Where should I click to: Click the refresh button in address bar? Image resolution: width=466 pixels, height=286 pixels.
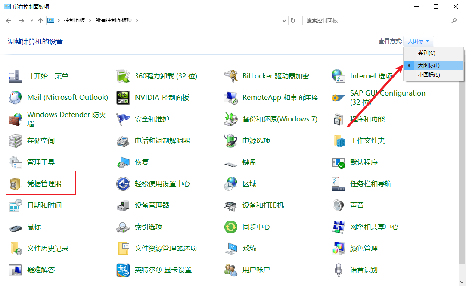tap(293, 21)
